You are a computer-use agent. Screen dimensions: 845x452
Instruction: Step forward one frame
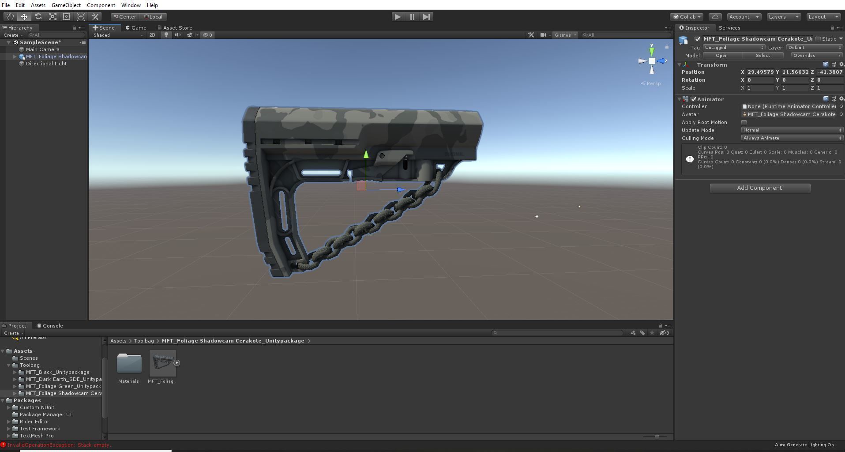click(426, 17)
